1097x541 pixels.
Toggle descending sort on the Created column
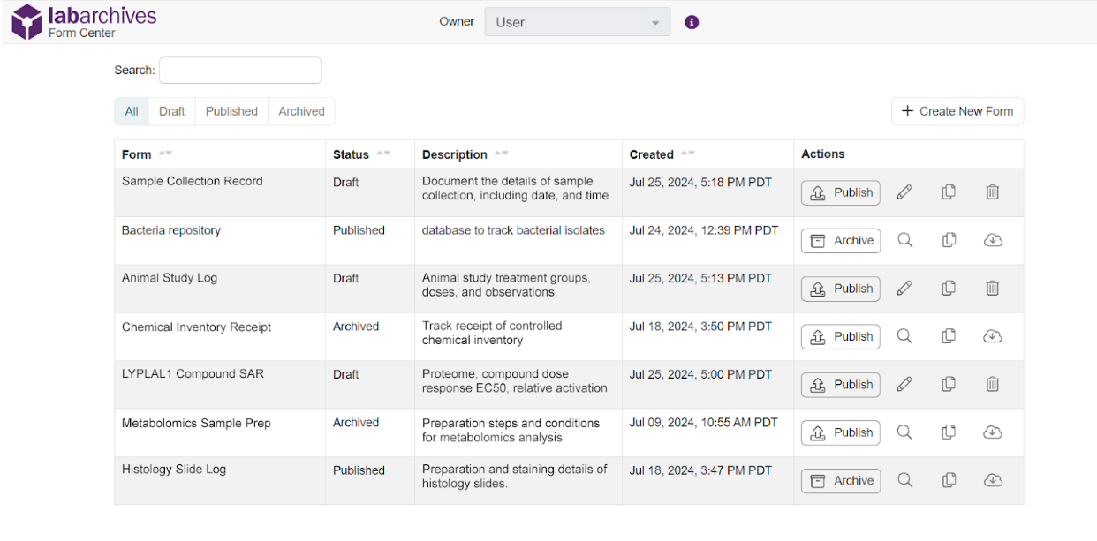click(x=691, y=152)
